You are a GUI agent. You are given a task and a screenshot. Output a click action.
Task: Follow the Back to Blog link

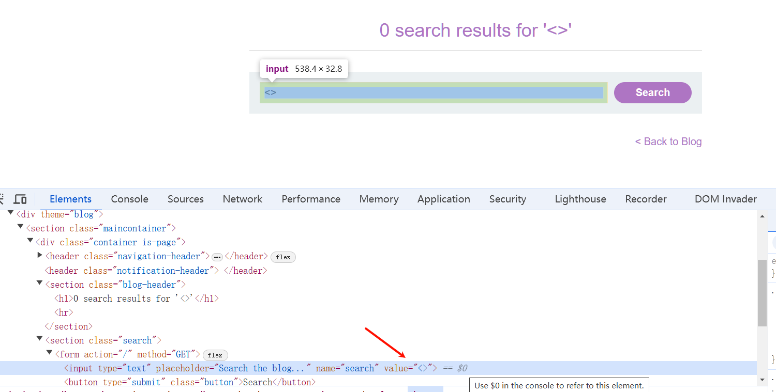tap(668, 142)
